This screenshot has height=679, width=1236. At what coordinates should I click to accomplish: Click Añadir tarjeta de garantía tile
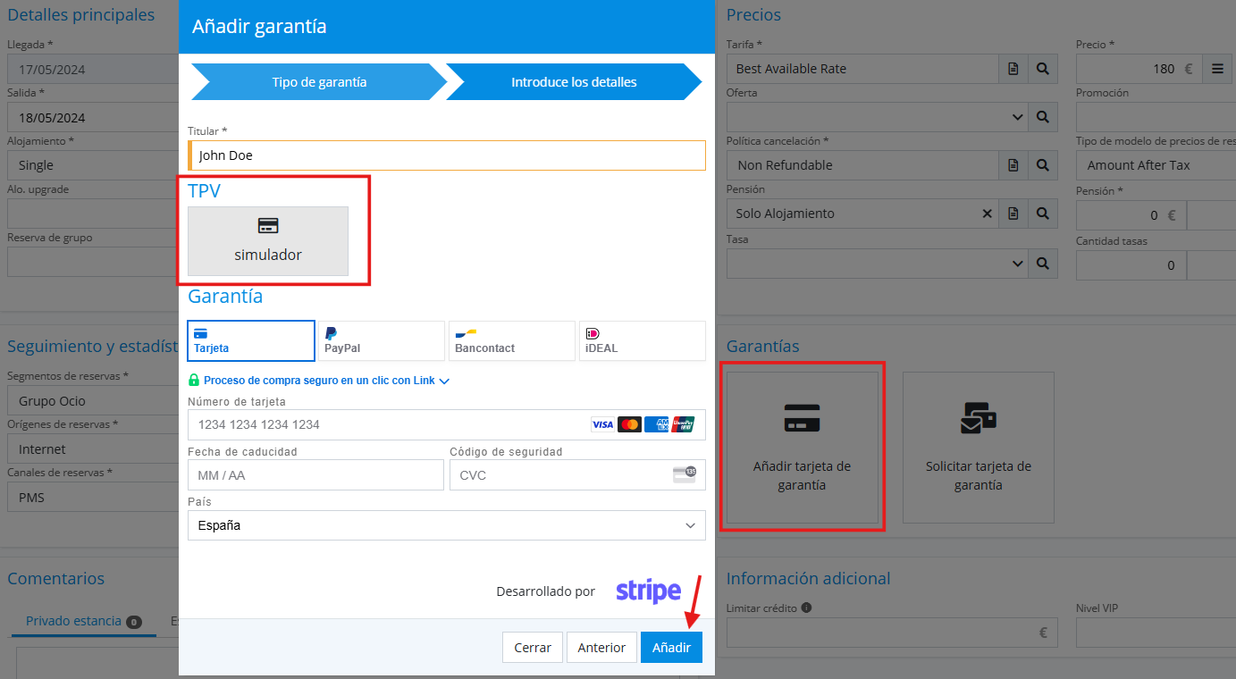pos(802,447)
